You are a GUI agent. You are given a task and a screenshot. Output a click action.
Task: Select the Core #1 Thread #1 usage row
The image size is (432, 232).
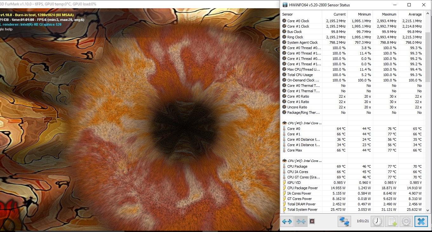pos(352,64)
